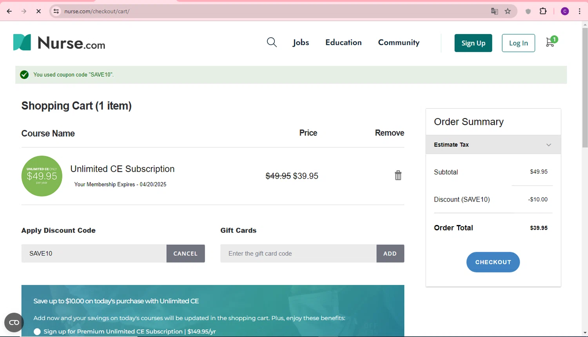Proceed with the Checkout button
The height and width of the screenshot is (337, 588).
[493, 262]
